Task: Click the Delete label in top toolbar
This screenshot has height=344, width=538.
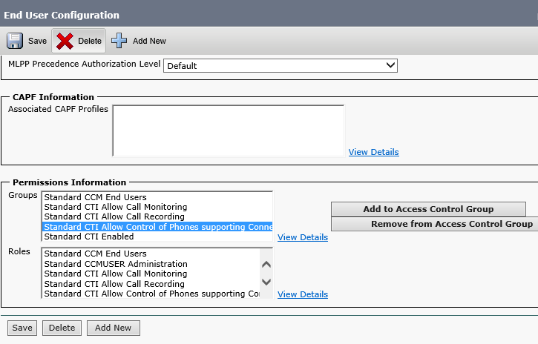Action: click(90, 41)
